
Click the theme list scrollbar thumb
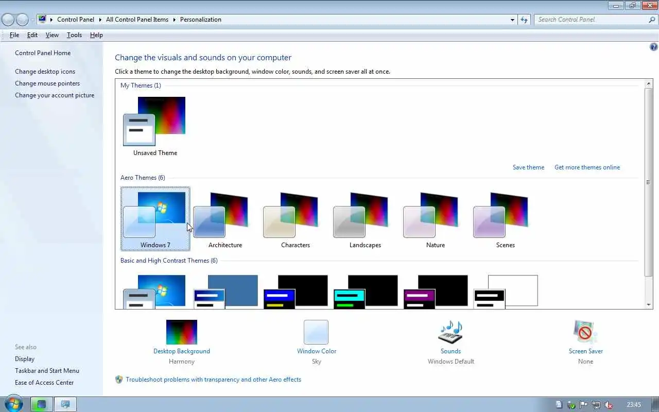tap(649, 182)
